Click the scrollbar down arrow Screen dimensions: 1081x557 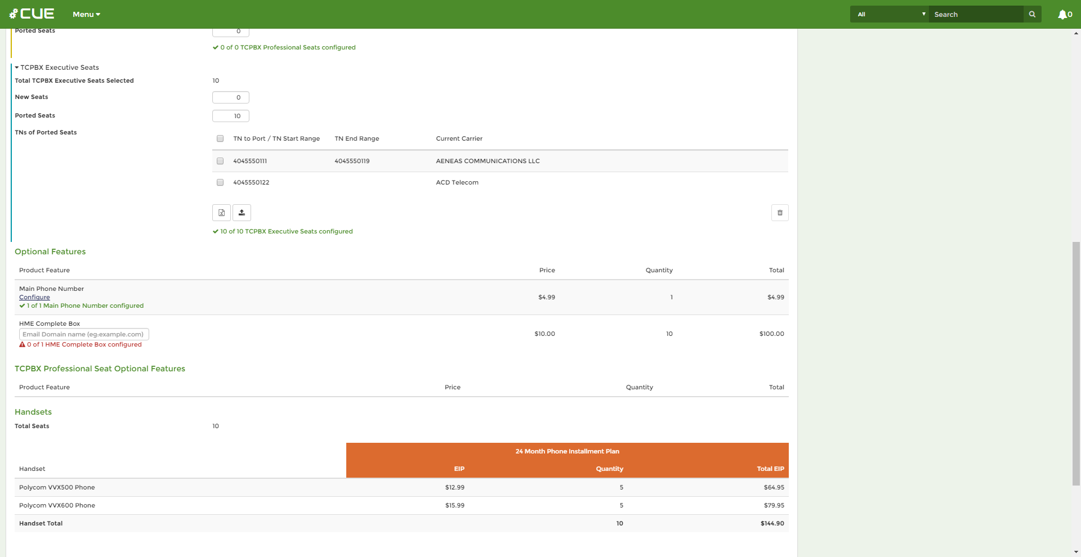click(x=1076, y=552)
